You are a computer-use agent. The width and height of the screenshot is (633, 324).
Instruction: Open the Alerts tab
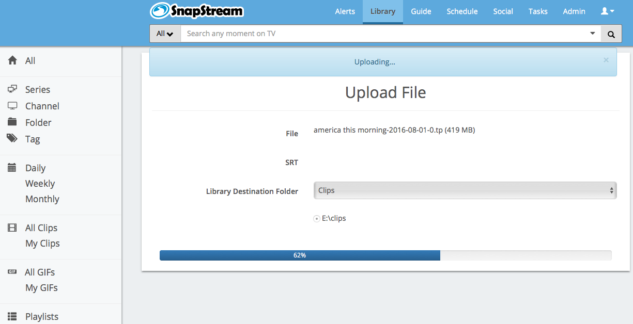point(345,11)
